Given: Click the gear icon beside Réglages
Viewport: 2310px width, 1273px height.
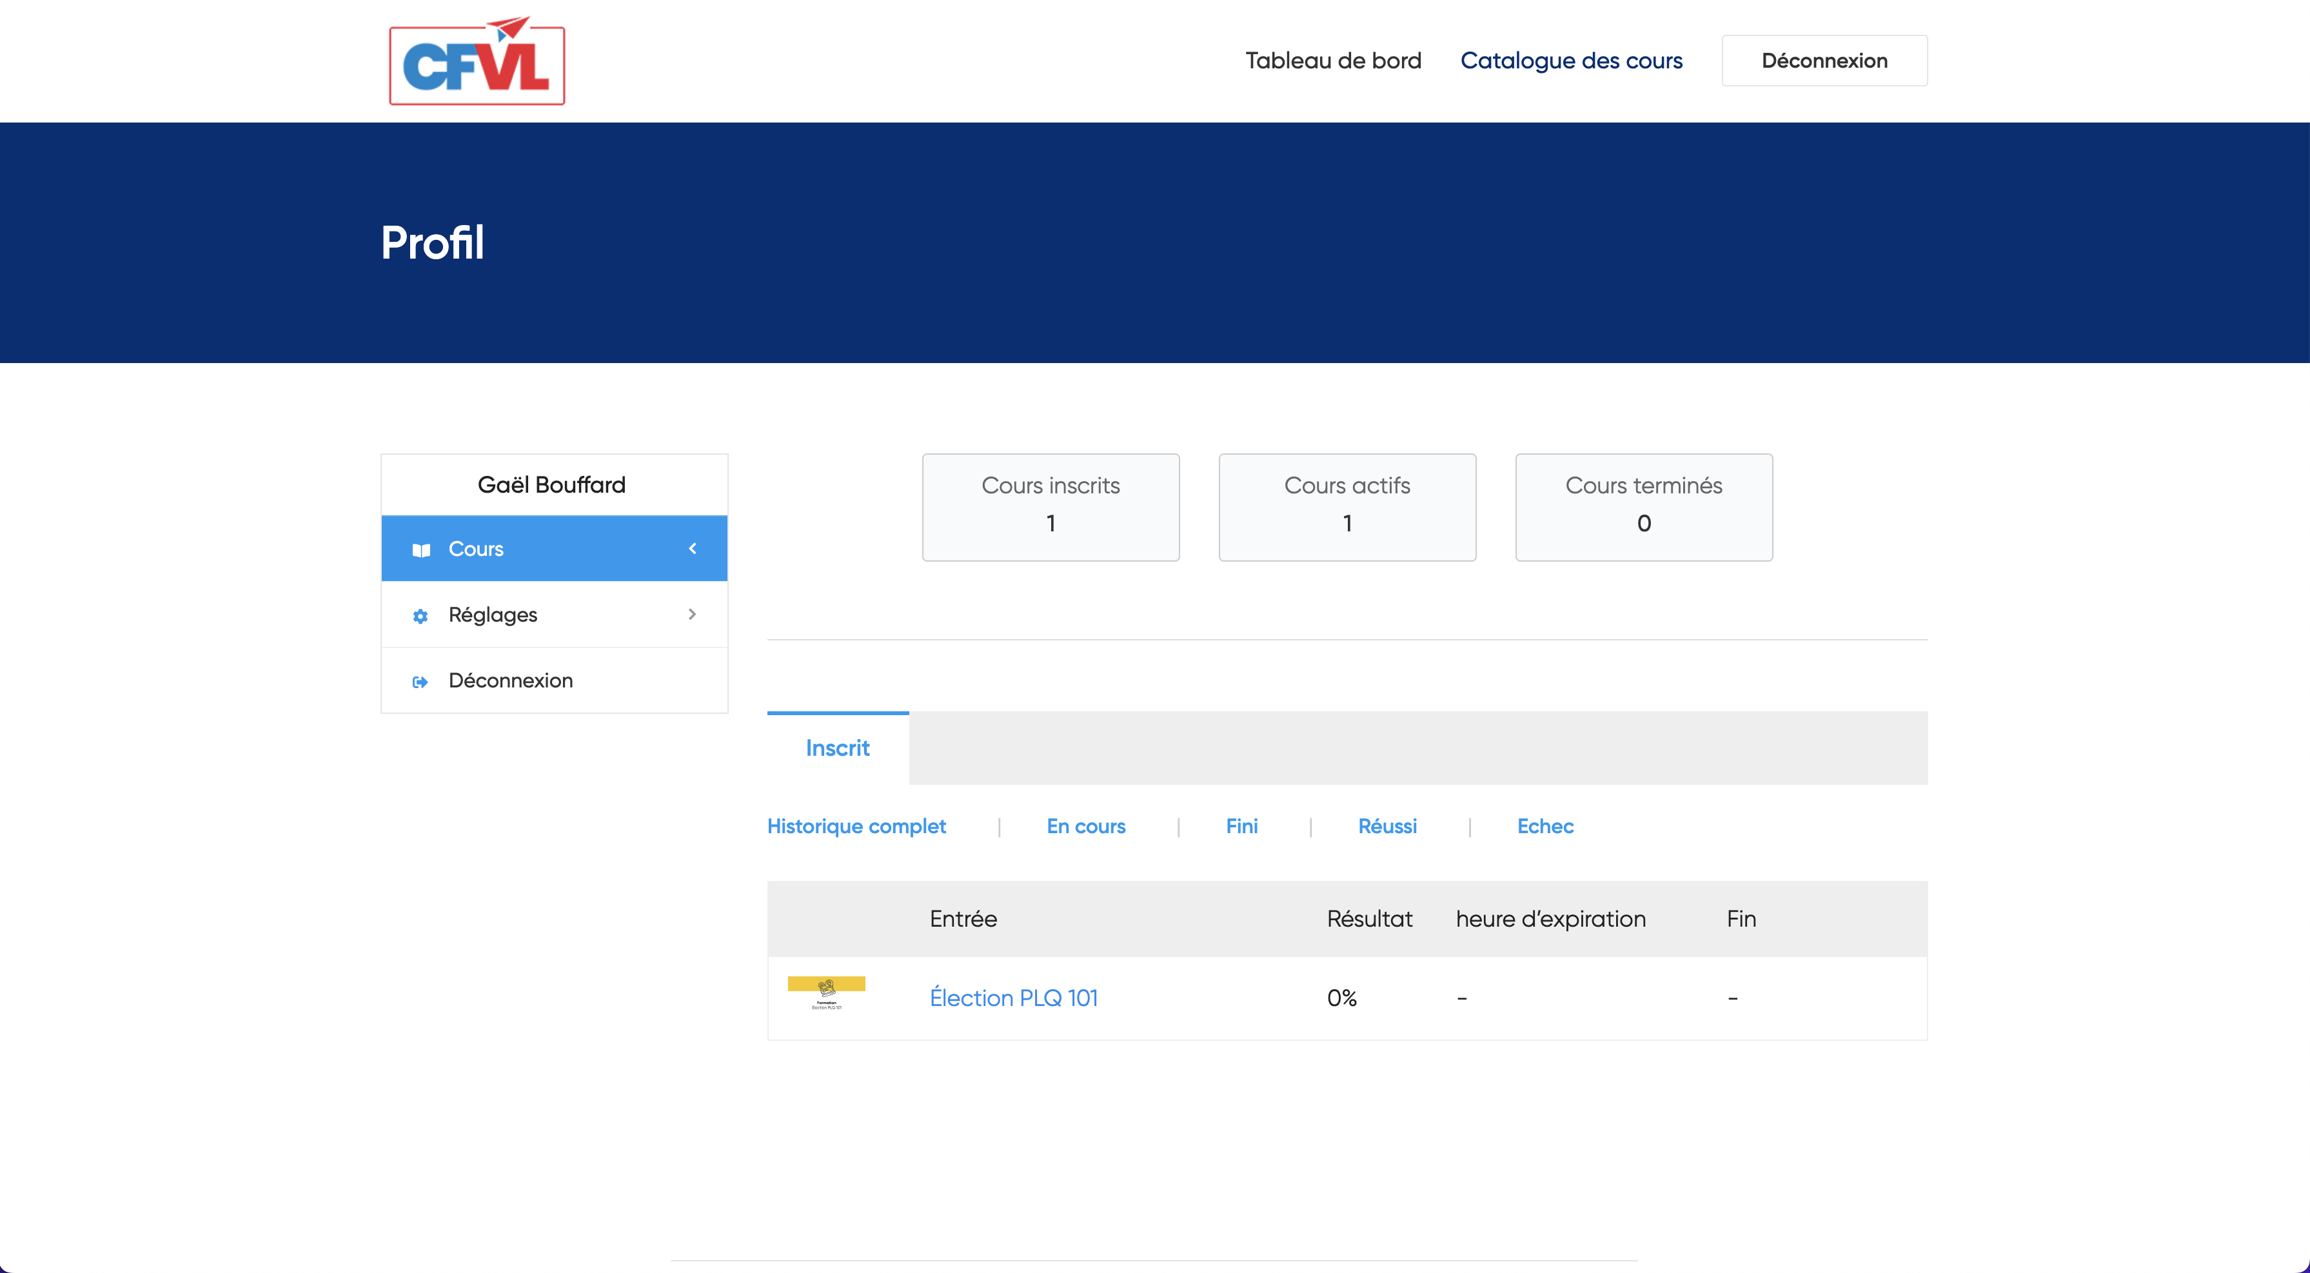Looking at the screenshot, I should click(x=420, y=616).
